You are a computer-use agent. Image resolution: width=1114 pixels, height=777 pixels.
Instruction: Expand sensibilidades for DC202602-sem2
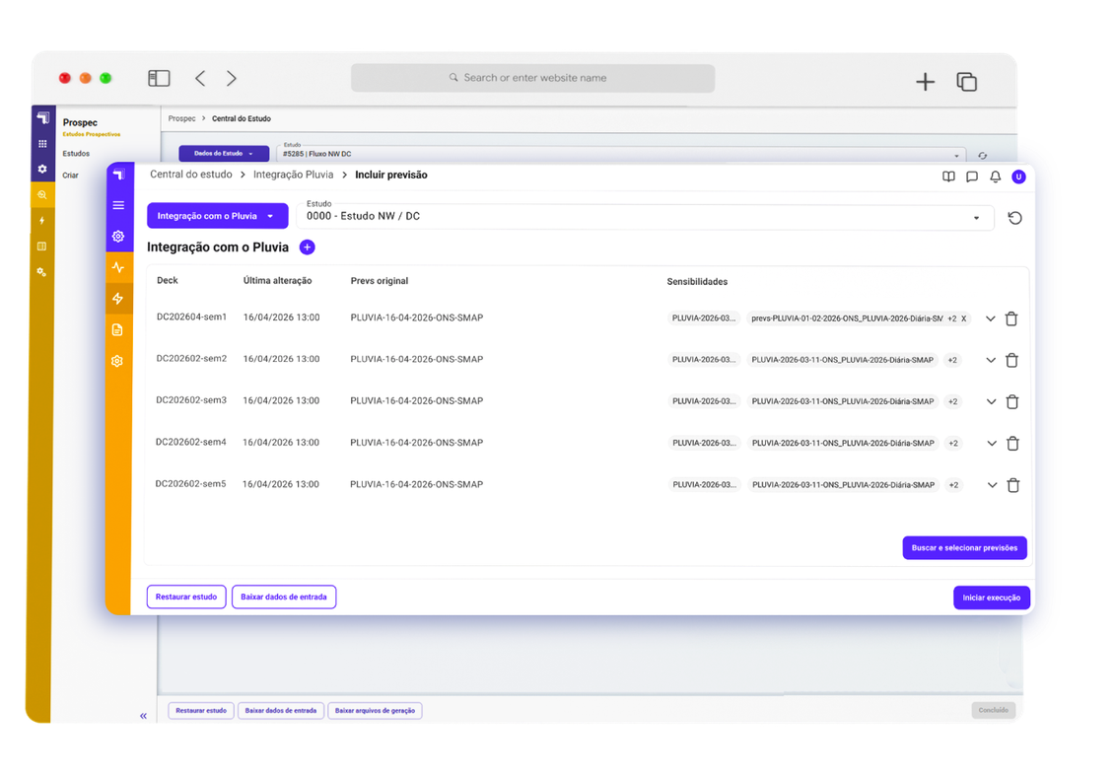pyautogui.click(x=991, y=361)
